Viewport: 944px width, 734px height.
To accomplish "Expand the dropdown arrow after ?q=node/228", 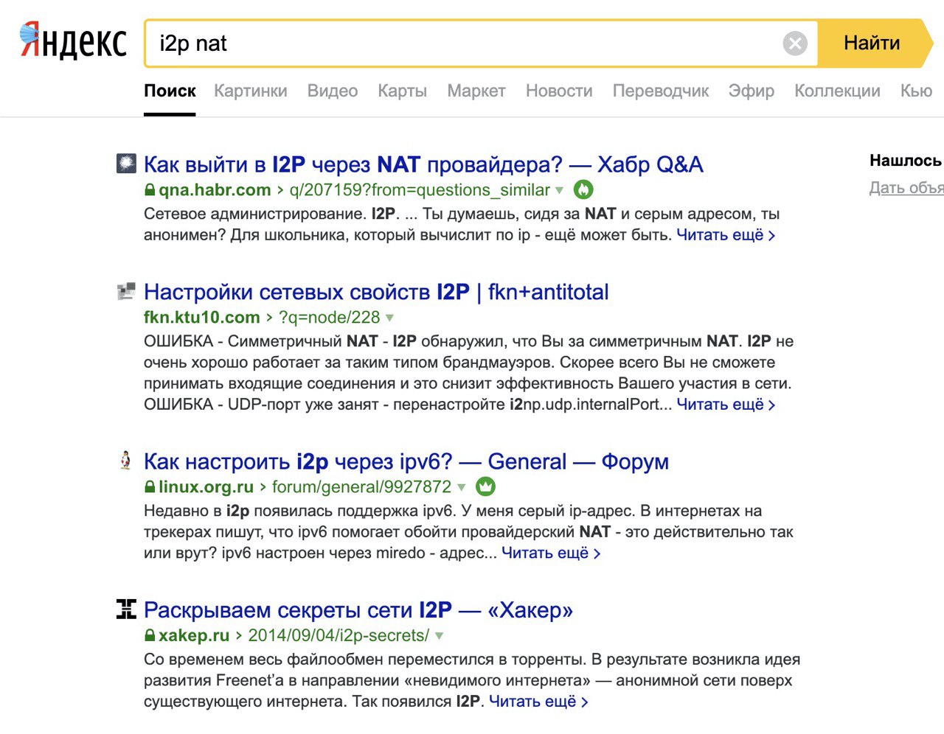I will pyautogui.click(x=389, y=318).
